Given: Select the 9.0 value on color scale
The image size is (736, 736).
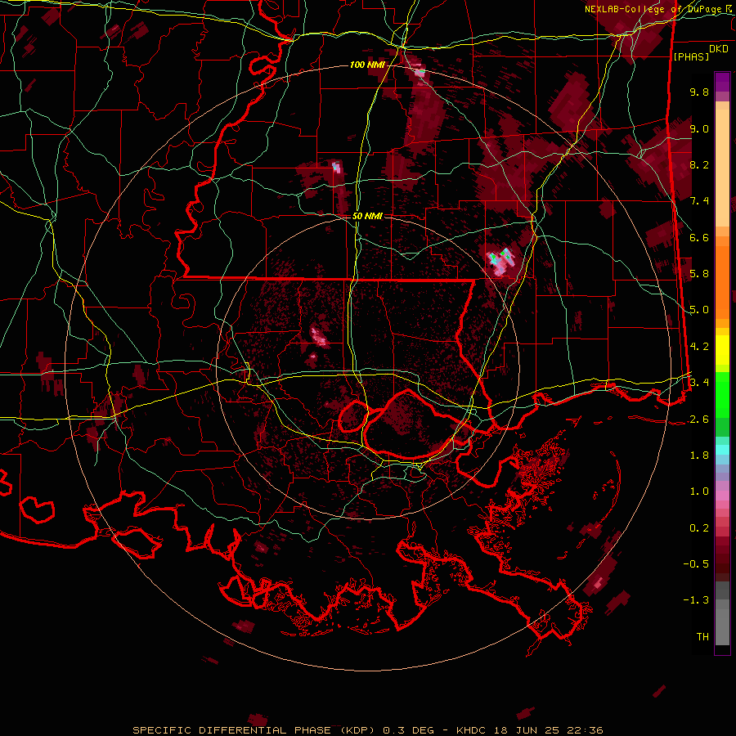Looking at the screenshot, I should coord(699,128).
